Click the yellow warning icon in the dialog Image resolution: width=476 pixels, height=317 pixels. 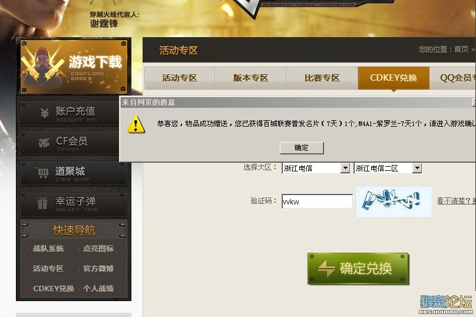click(x=136, y=124)
